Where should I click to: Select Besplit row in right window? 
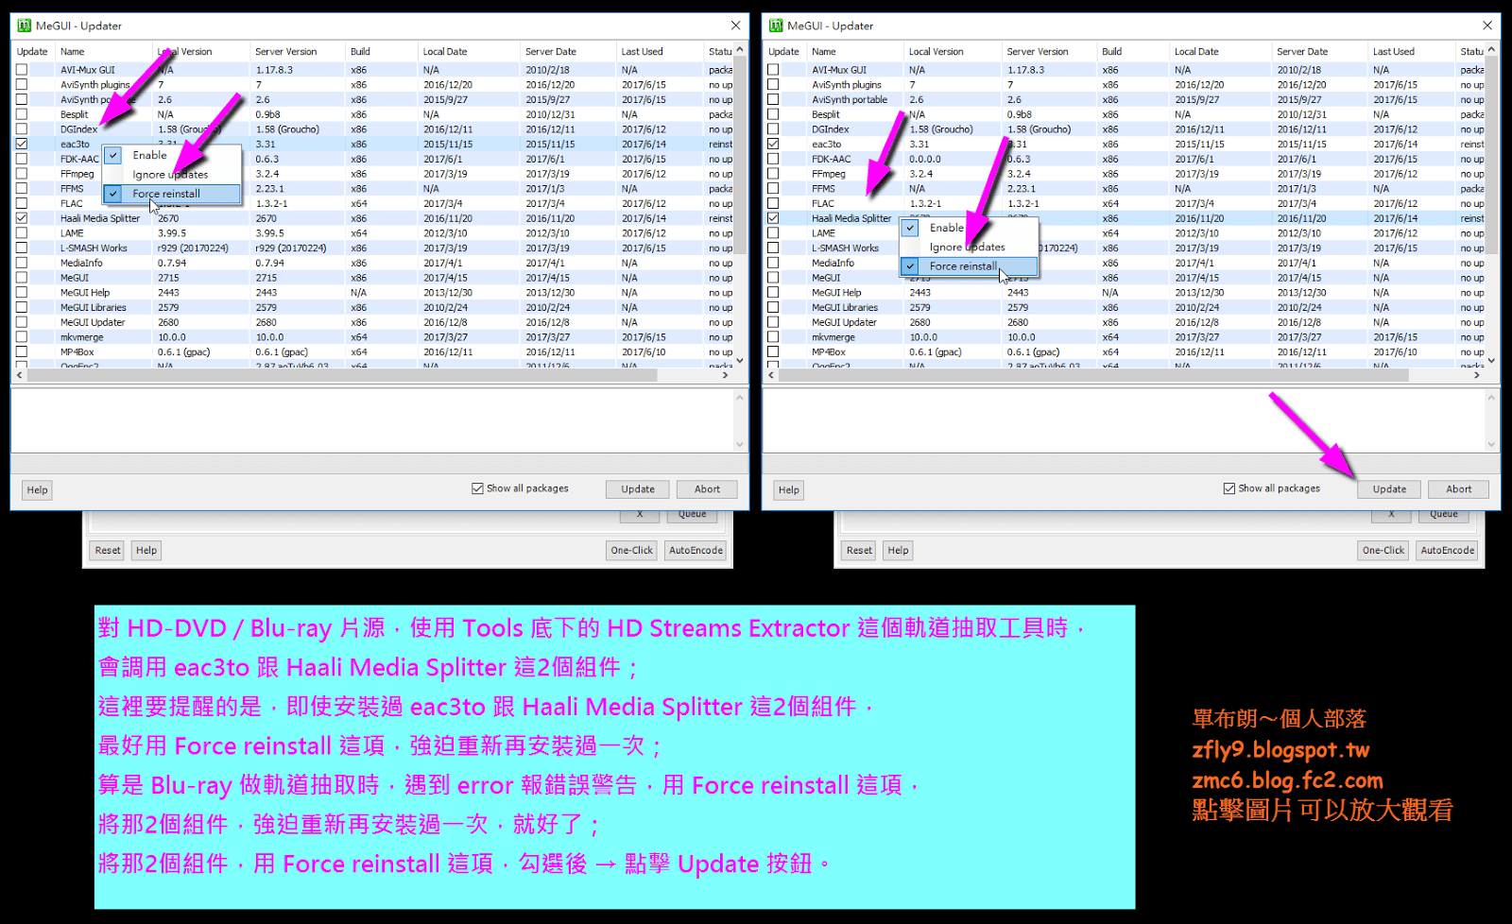click(1125, 114)
